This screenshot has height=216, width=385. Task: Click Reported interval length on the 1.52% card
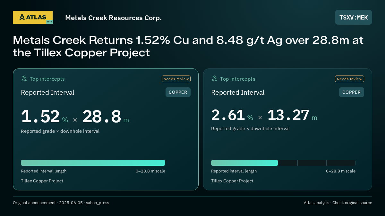tap(44, 171)
